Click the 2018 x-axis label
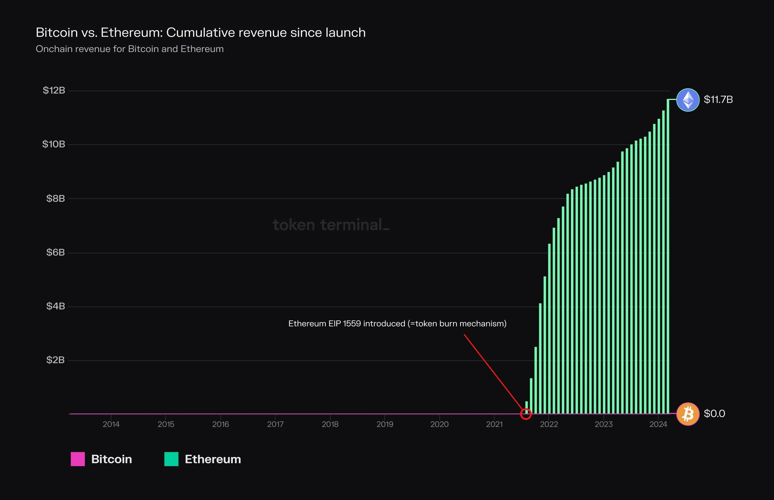774x500 pixels. [330, 424]
